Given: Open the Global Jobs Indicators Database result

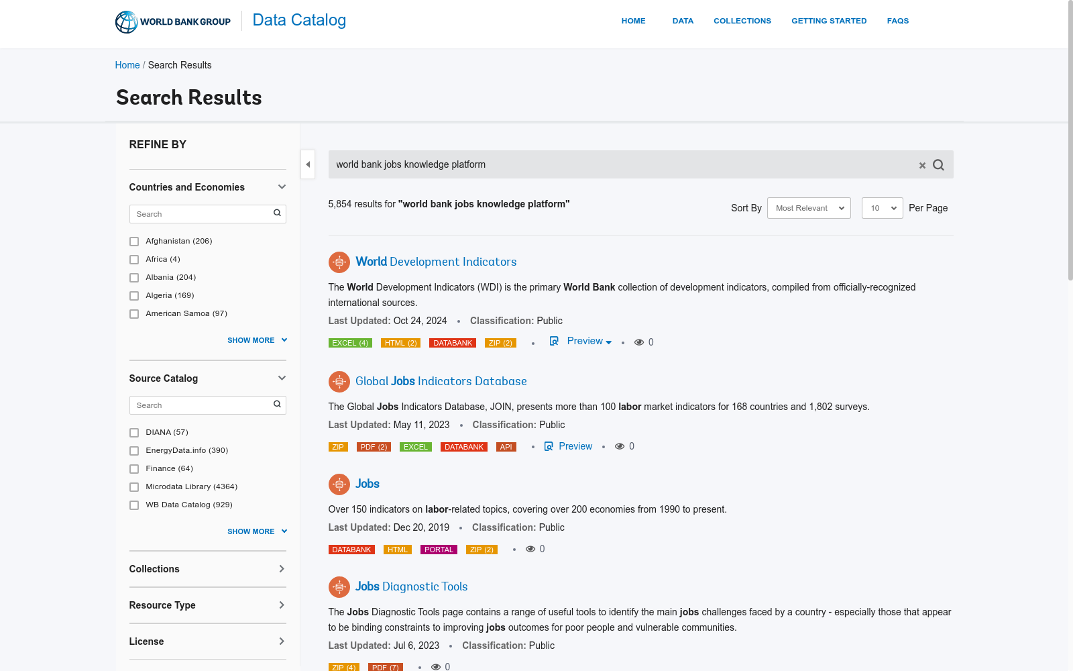Looking at the screenshot, I should click(441, 381).
